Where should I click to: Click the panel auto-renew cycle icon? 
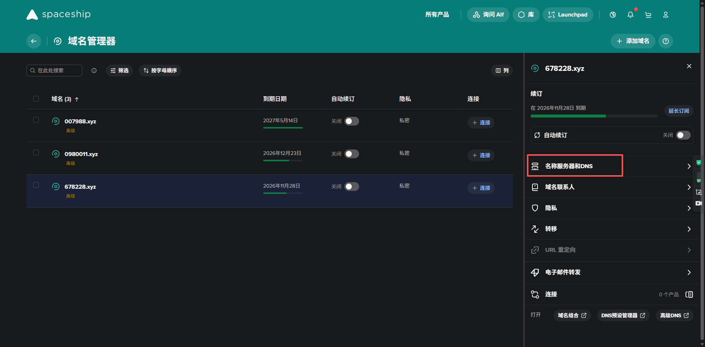pyautogui.click(x=537, y=135)
